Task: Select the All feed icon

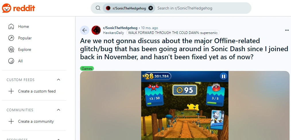Action: click(x=11, y=61)
